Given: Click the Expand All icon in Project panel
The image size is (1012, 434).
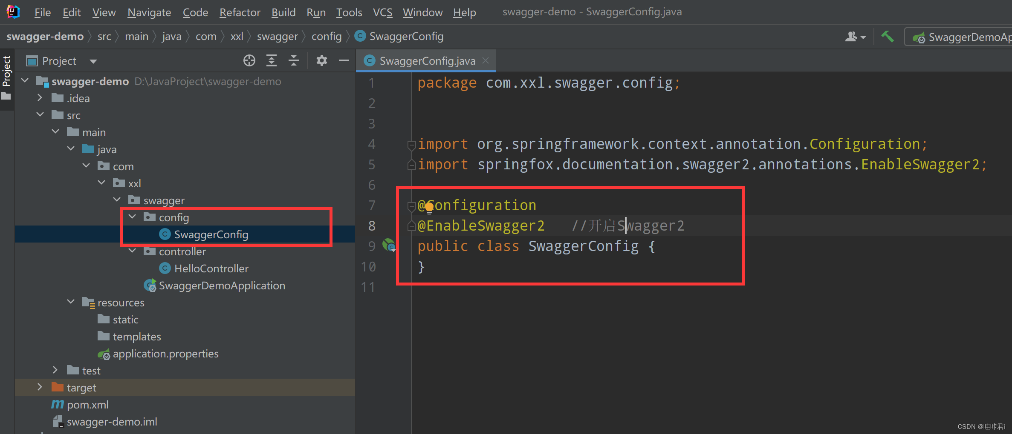Looking at the screenshot, I should (272, 60).
